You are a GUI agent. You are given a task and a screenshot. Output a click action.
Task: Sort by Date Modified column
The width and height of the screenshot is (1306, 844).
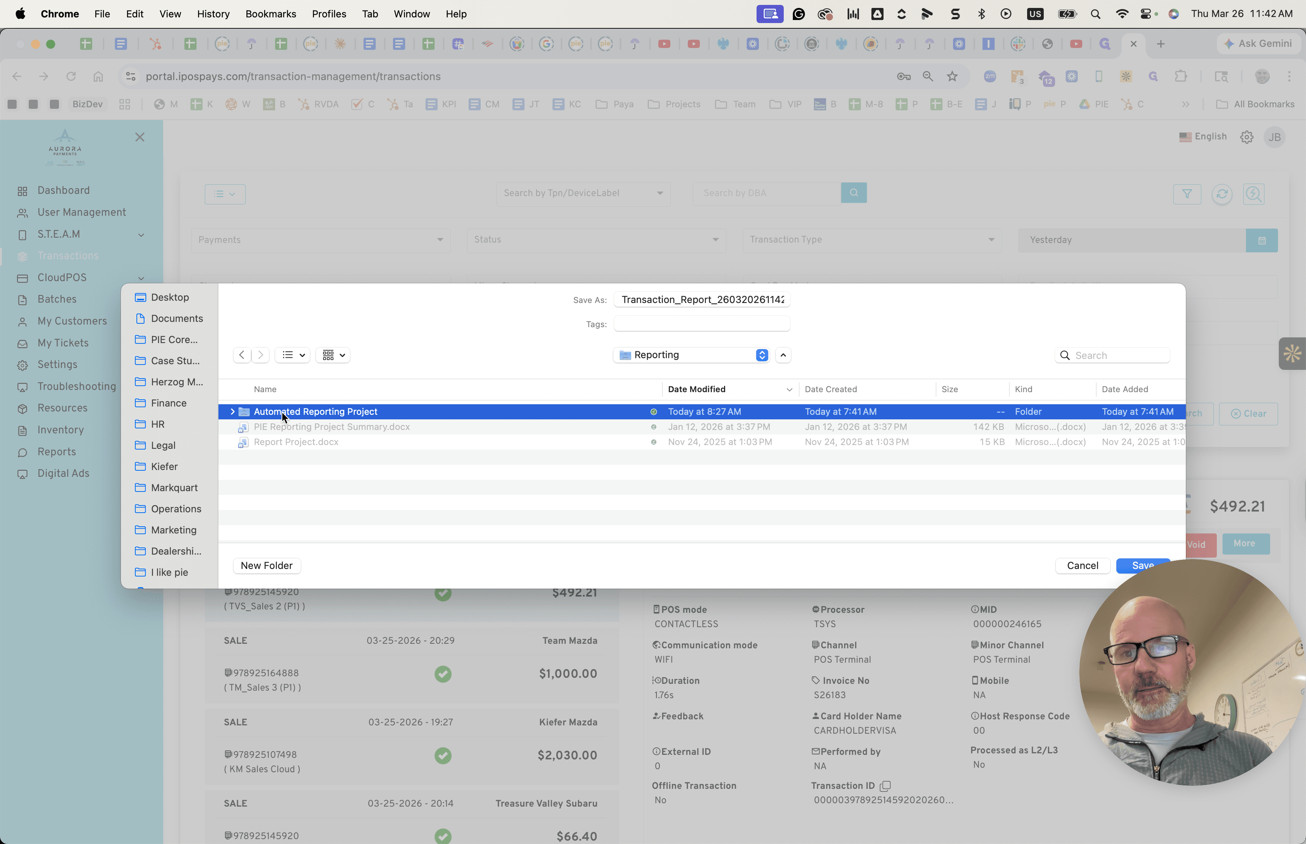click(x=730, y=389)
